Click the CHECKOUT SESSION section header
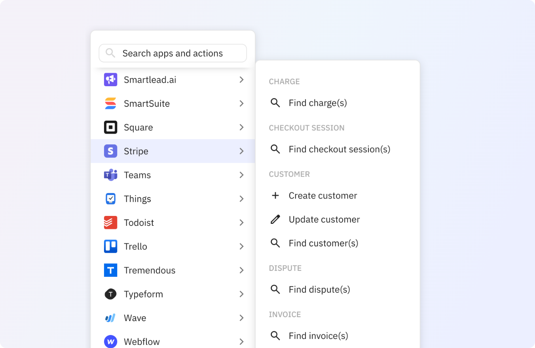 click(x=307, y=128)
